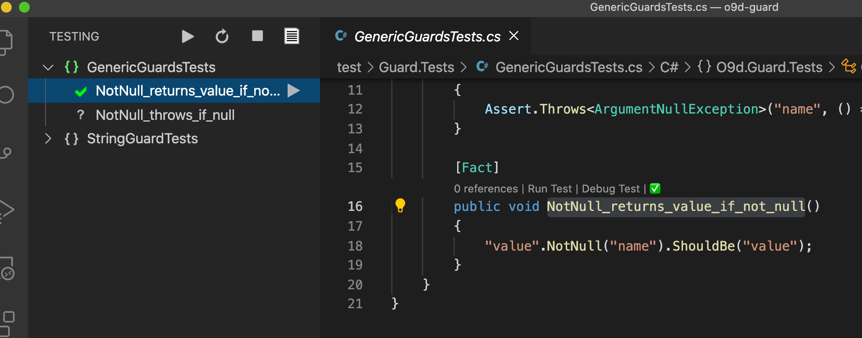Expand the StringGuardTests tree node
Screen dimensions: 862x338
pos(48,138)
